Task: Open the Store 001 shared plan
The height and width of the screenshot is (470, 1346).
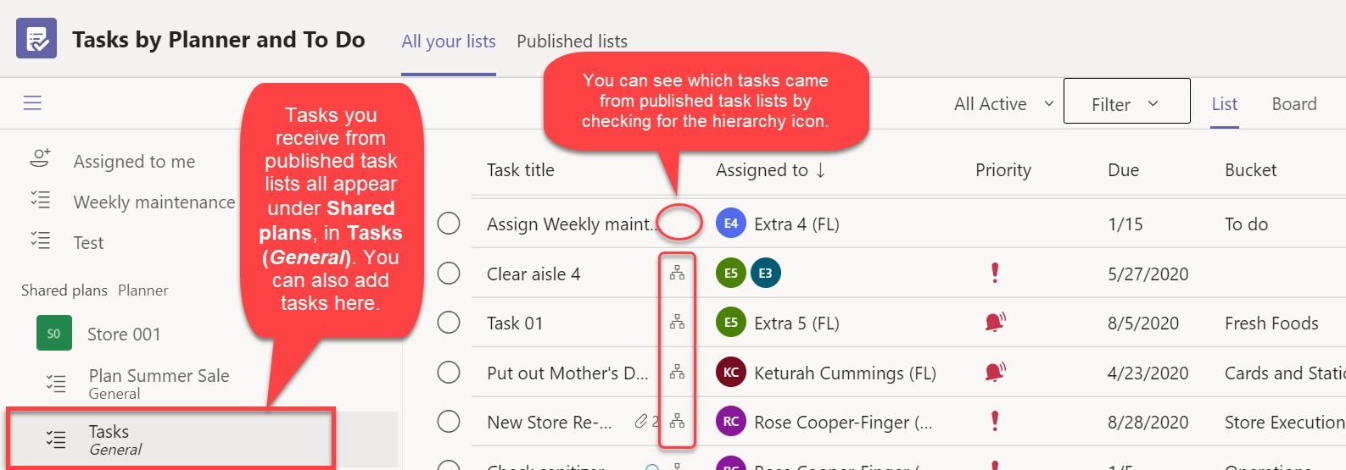Action: click(x=124, y=334)
